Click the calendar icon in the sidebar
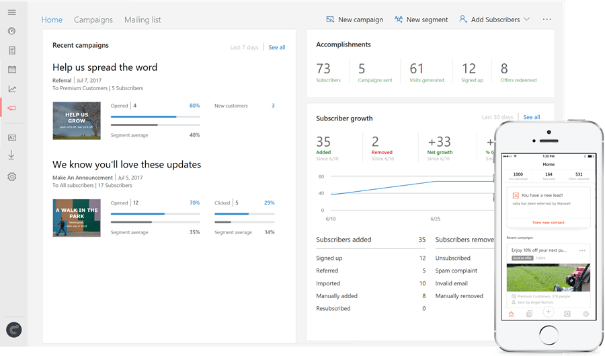605x356 pixels. (x=11, y=69)
